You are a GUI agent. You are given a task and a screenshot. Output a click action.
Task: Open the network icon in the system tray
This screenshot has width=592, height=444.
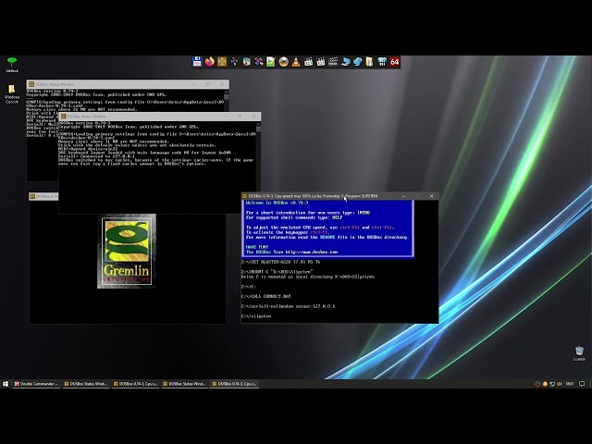point(552,384)
